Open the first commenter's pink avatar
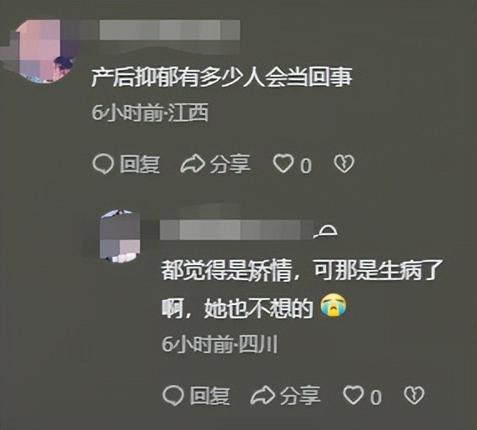Viewport: 477px width, 430px height. coord(46,51)
